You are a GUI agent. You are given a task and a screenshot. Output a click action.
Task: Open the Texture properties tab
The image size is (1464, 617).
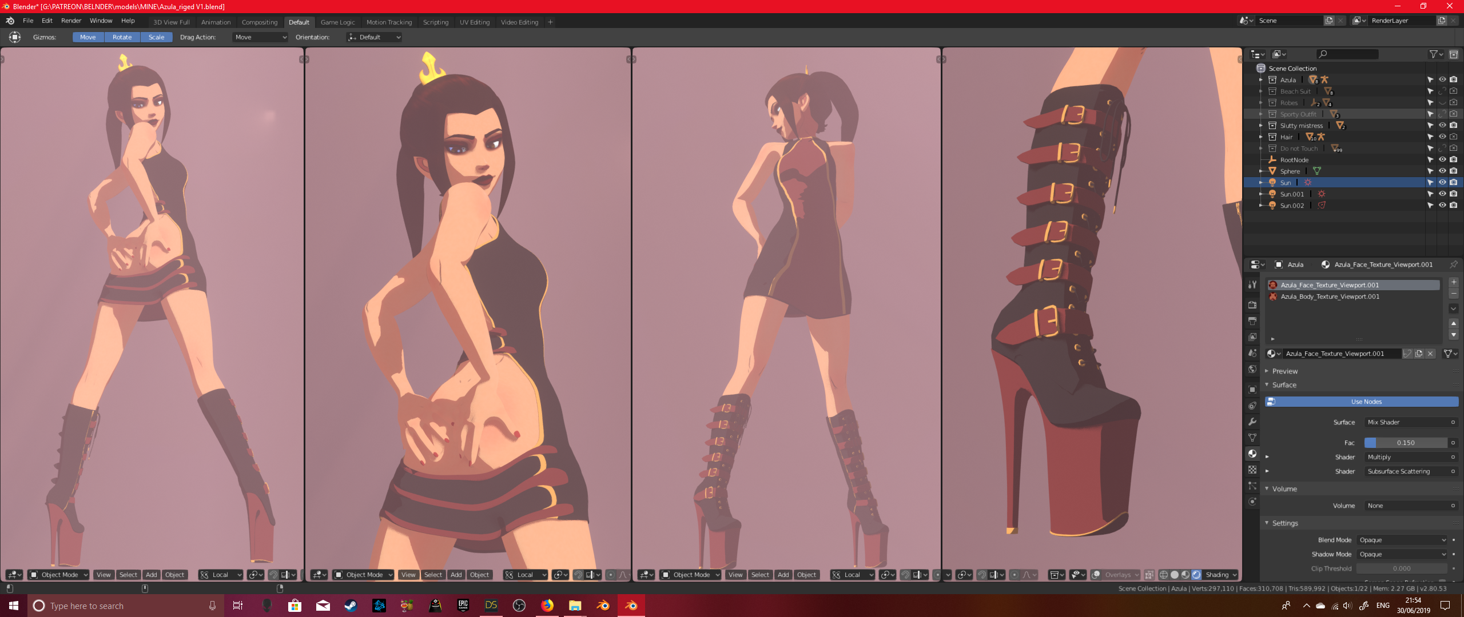click(x=1252, y=470)
